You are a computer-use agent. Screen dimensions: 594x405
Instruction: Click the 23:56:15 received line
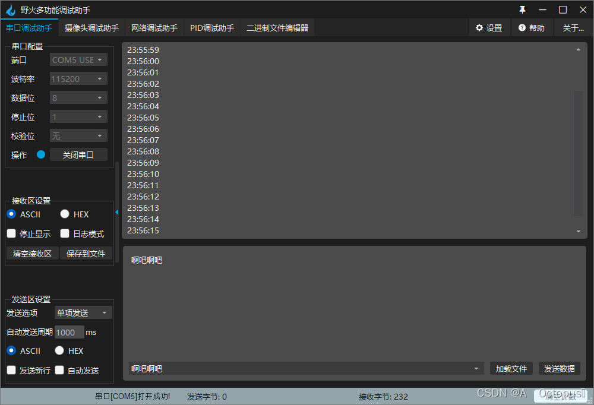143,231
